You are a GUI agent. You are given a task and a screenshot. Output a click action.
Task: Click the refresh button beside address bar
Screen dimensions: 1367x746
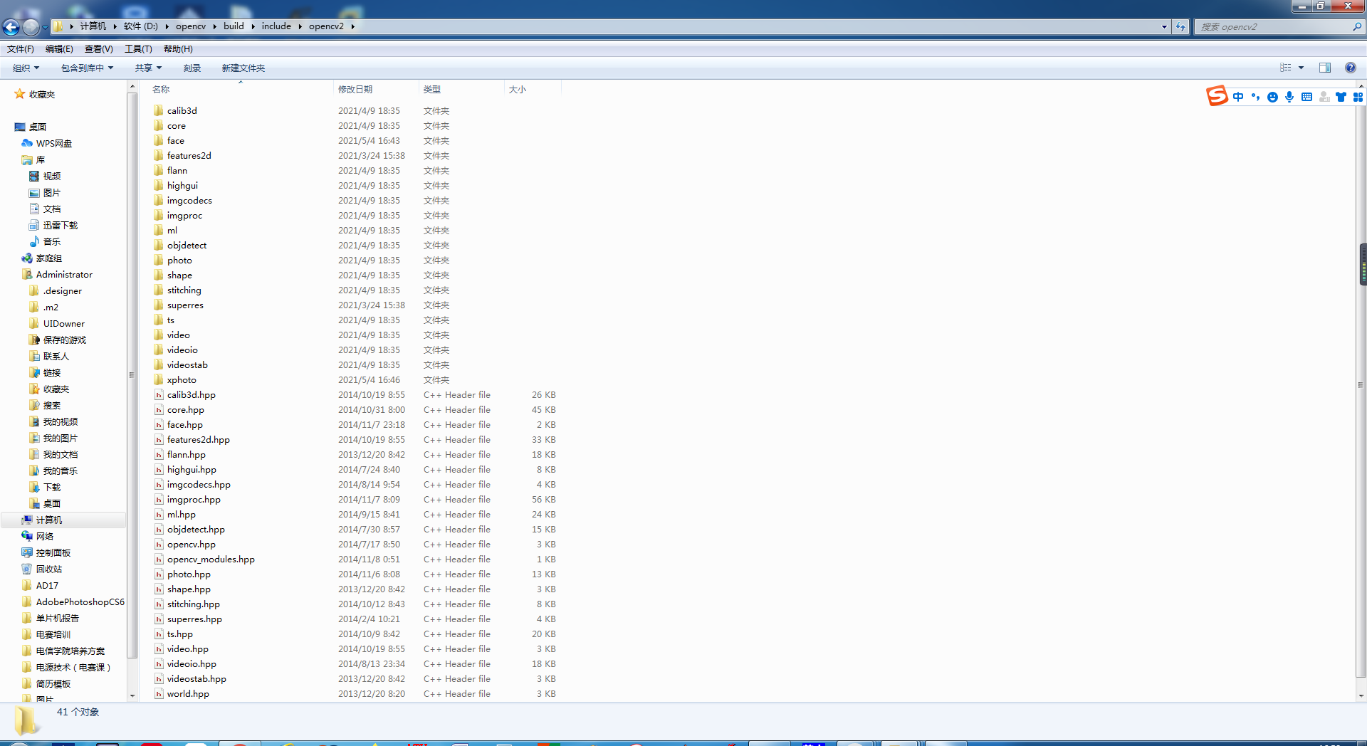1180,27
